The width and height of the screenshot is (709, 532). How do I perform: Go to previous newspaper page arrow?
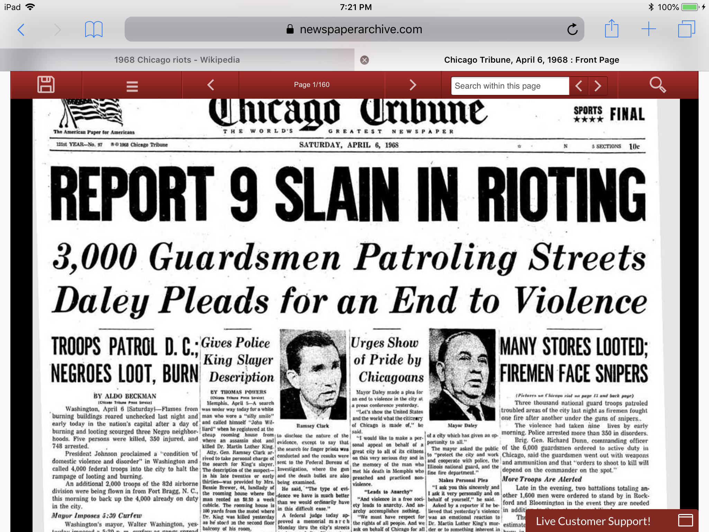pyautogui.click(x=210, y=85)
